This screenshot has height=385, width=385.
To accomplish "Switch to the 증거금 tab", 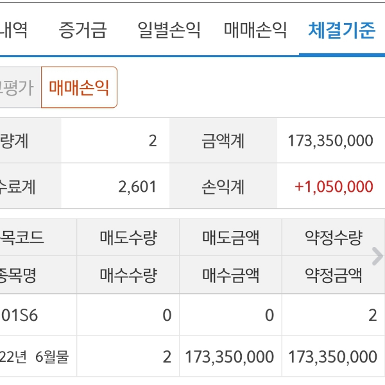I will 82,30.
